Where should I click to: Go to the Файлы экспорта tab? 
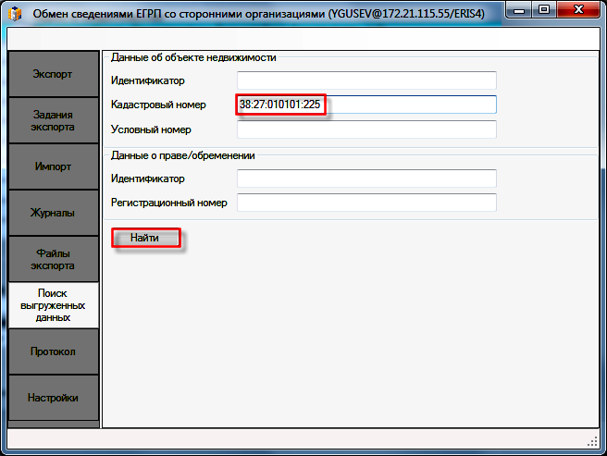(54, 259)
